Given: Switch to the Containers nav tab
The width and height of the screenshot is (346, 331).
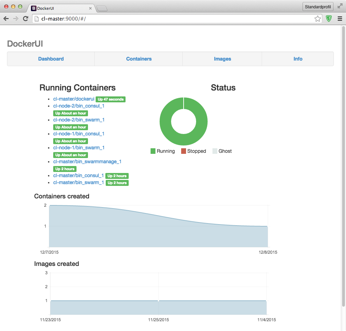Looking at the screenshot, I should (139, 59).
